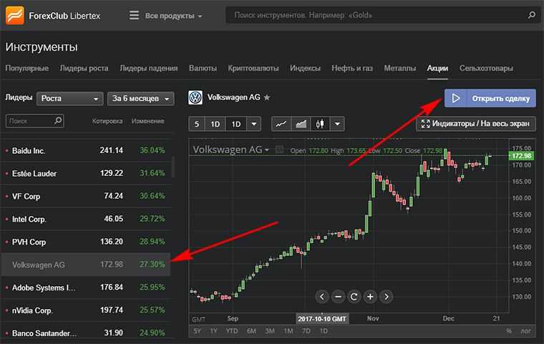Set chart range to 1D at bottom
The height and width of the screenshot is (344, 544).
[324, 331]
